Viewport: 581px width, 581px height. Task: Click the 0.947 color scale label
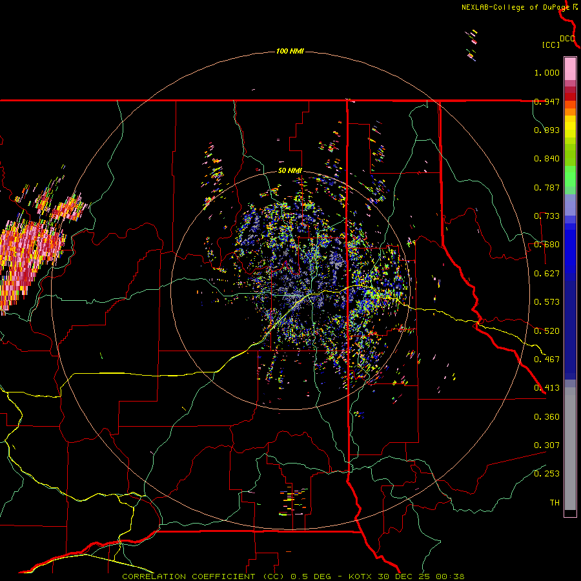coord(547,101)
